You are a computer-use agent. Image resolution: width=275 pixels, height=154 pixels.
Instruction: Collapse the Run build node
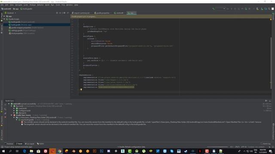point(12,106)
